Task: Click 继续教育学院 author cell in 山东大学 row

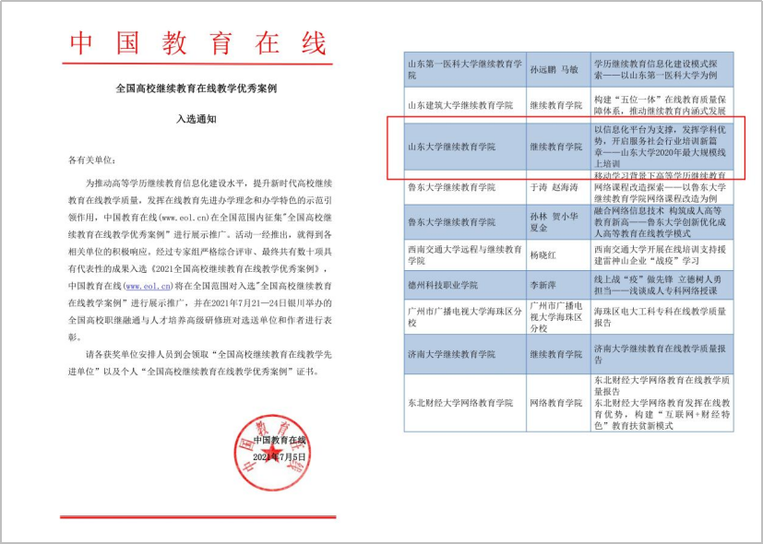Action: pyautogui.click(x=558, y=147)
